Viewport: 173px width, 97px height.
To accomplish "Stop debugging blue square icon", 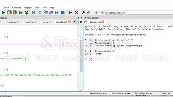I will 63,13.
